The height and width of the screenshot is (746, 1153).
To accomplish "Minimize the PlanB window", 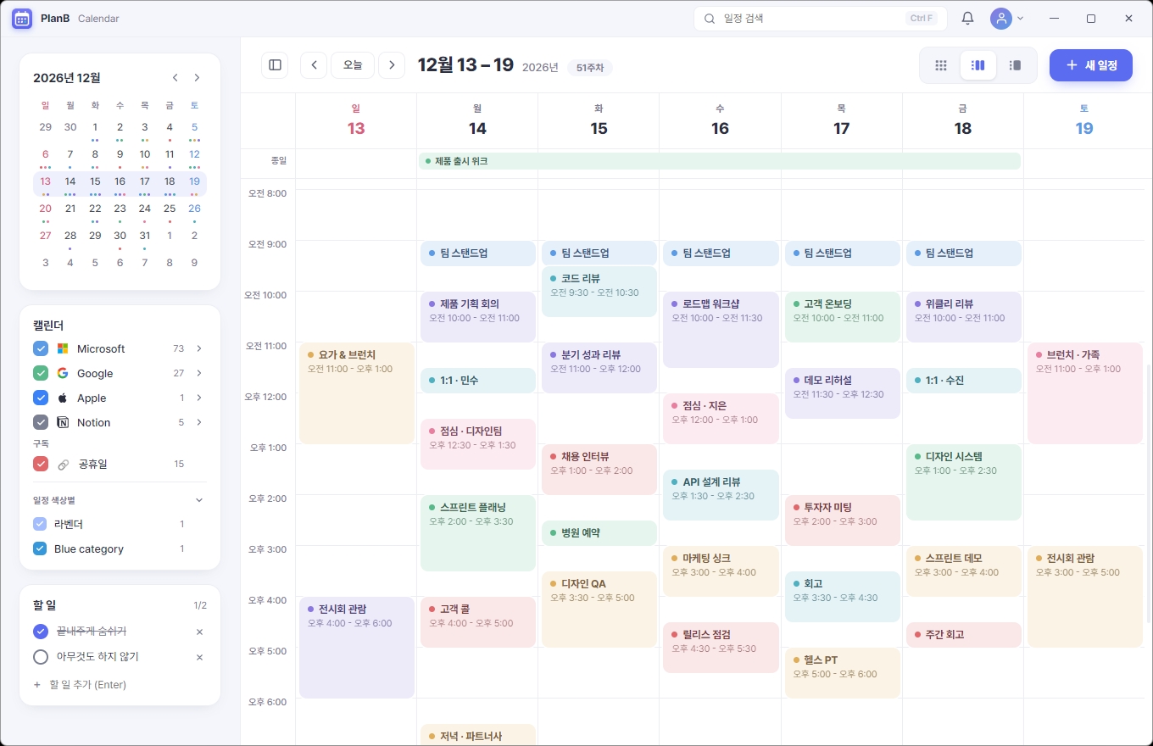I will (x=1054, y=19).
